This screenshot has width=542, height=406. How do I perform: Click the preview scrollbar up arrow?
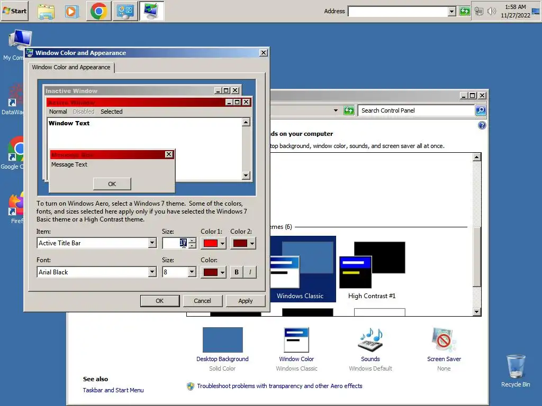tap(246, 122)
